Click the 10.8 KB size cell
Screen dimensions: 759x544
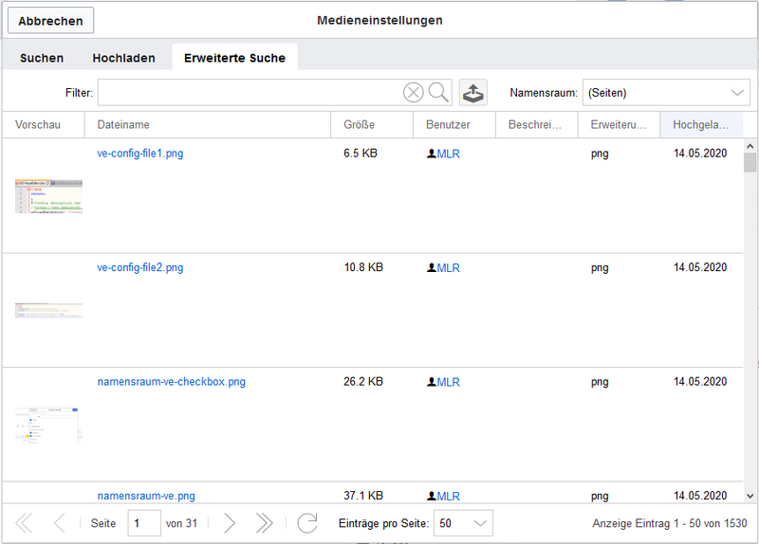tap(363, 267)
